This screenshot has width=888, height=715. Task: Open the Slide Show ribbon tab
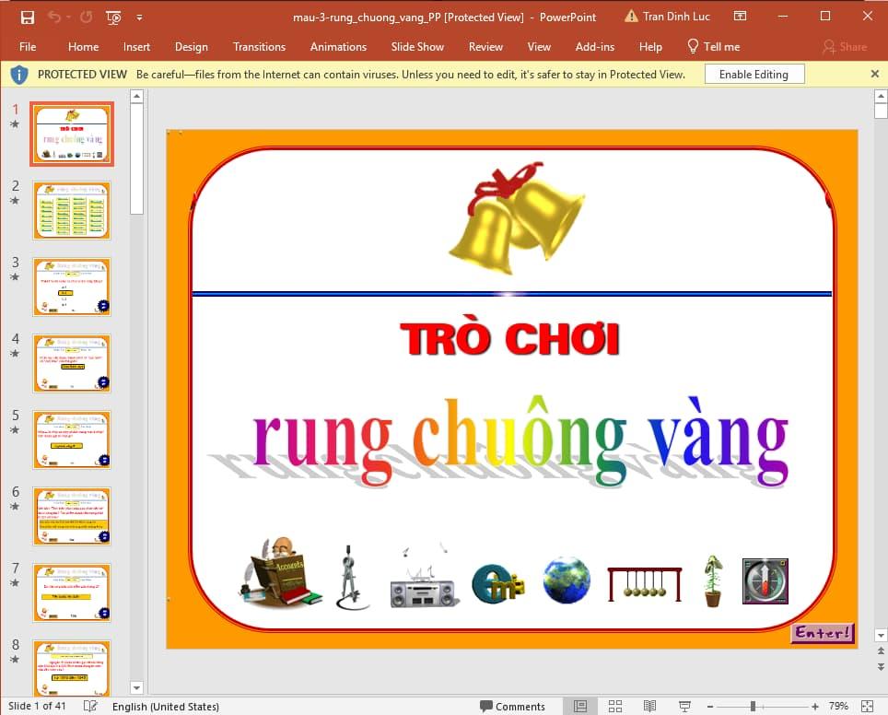[416, 46]
